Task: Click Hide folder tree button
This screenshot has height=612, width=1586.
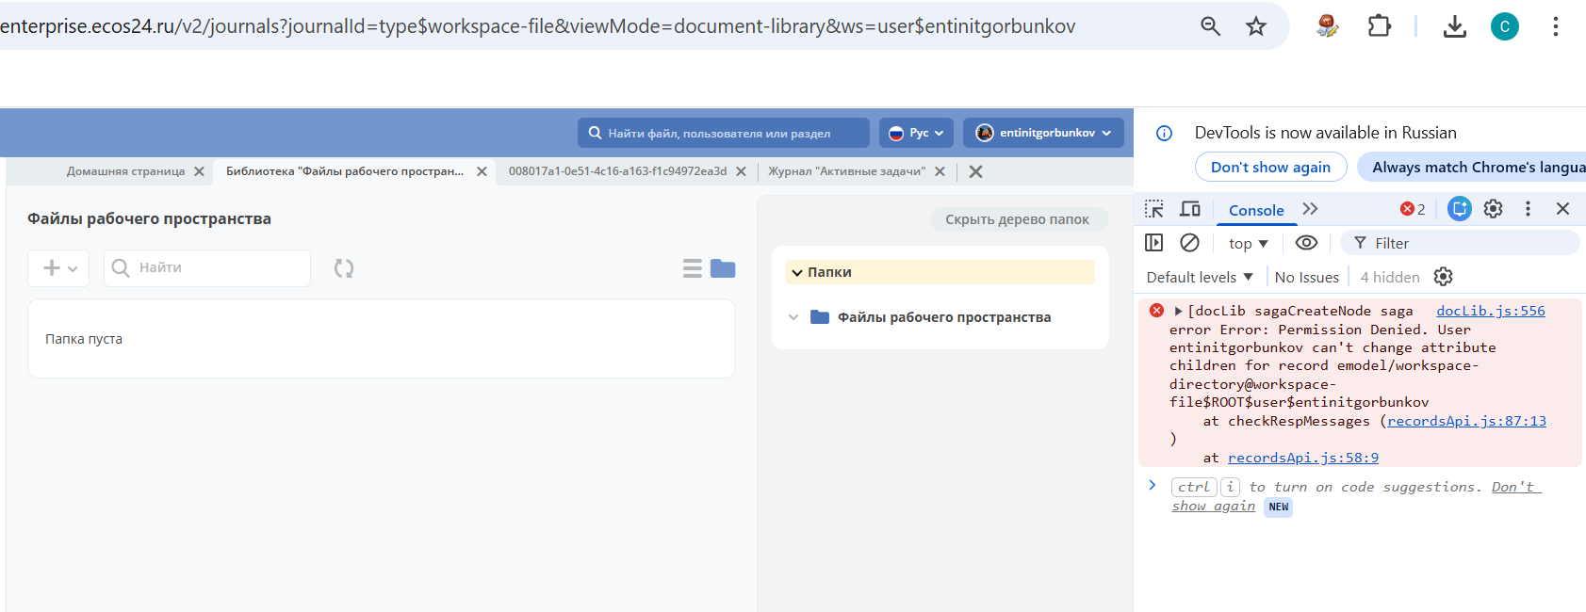Action: pyautogui.click(x=1017, y=219)
